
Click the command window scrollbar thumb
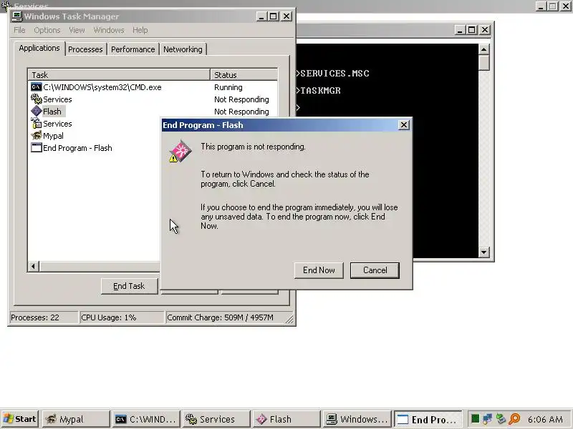tap(484, 63)
